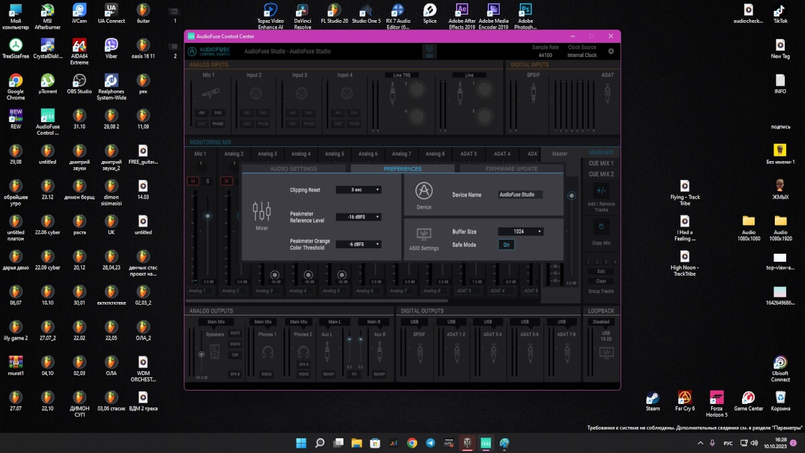Screen dimensions: 805x453
Task: Click the Device Name input field
Action: [x=521, y=195]
